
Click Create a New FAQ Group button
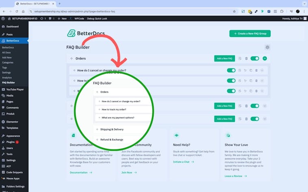250,34
